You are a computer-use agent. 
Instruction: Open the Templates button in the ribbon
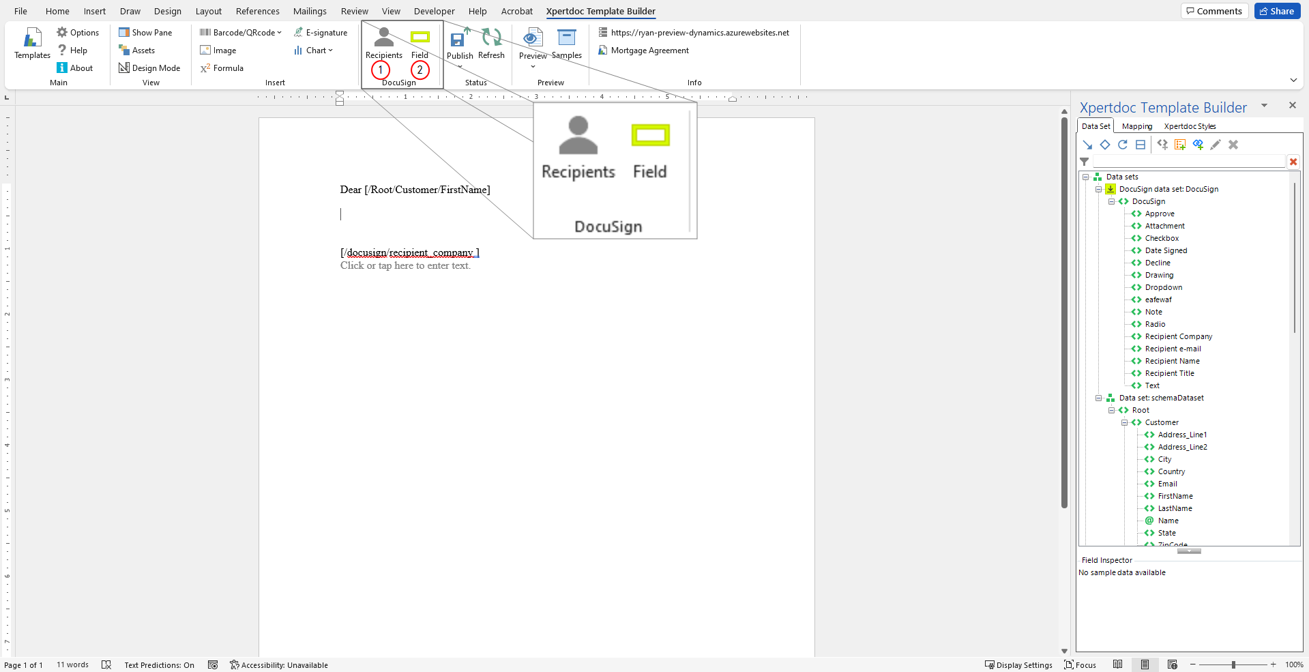[x=32, y=44]
